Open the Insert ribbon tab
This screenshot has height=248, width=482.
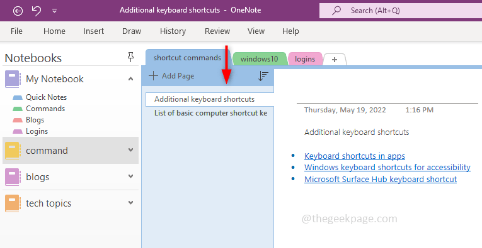coord(94,31)
